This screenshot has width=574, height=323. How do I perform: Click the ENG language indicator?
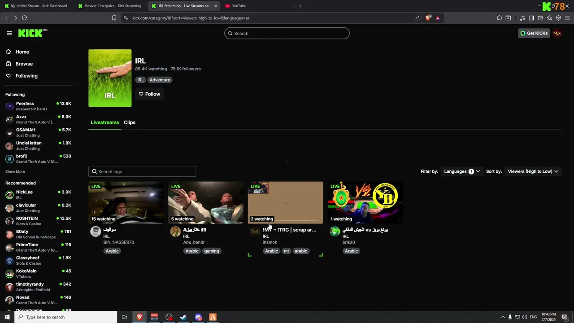534,317
